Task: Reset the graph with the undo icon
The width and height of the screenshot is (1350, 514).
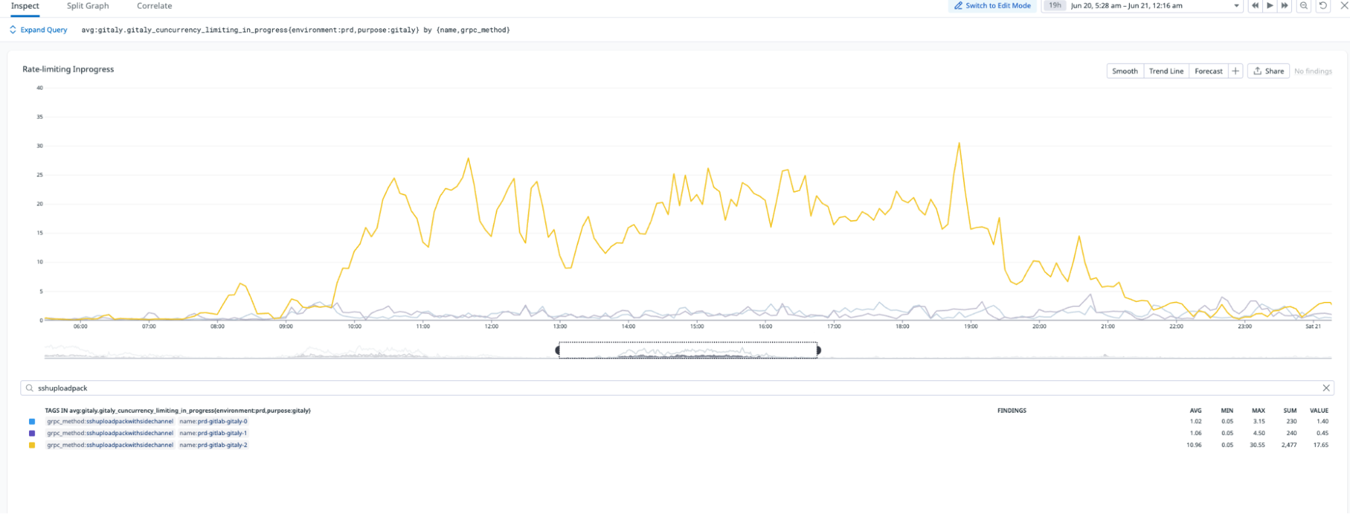Action: pos(1323,5)
